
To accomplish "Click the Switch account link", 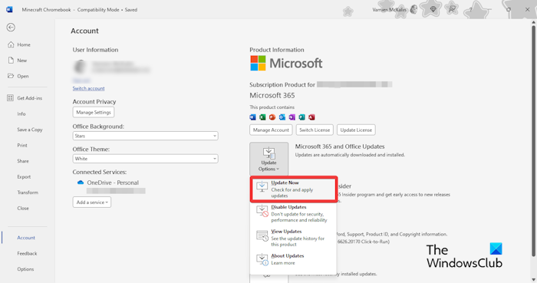I will coord(88,88).
